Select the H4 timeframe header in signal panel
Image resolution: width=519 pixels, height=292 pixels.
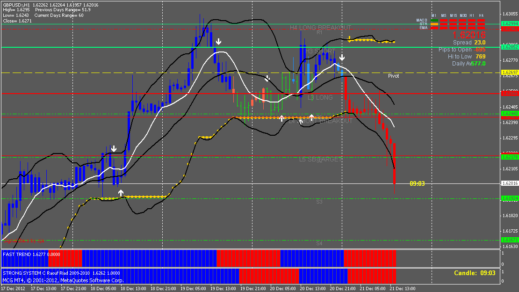pyautogui.click(x=481, y=15)
